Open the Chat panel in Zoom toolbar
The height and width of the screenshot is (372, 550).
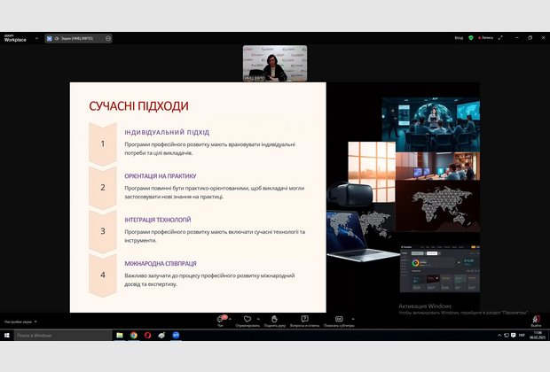click(220, 319)
